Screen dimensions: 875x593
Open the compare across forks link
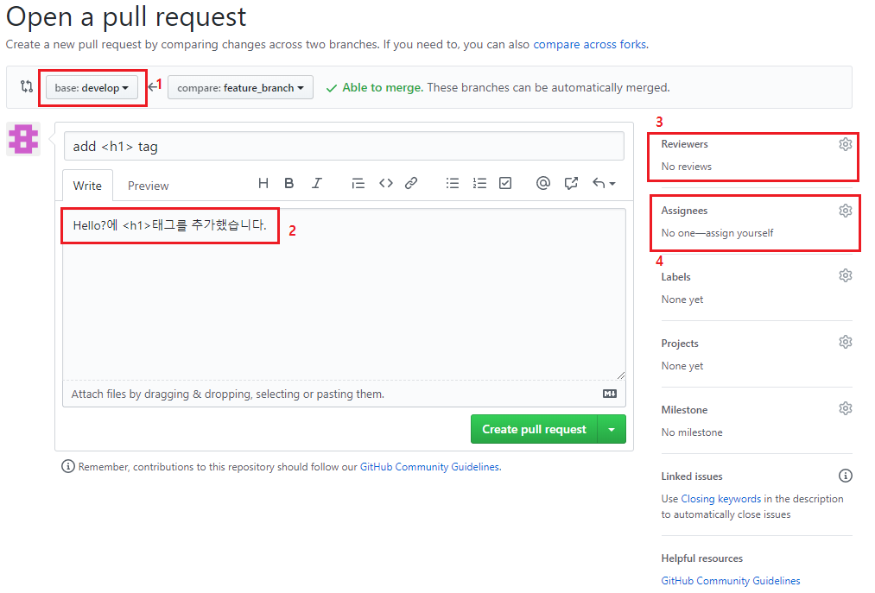click(589, 44)
